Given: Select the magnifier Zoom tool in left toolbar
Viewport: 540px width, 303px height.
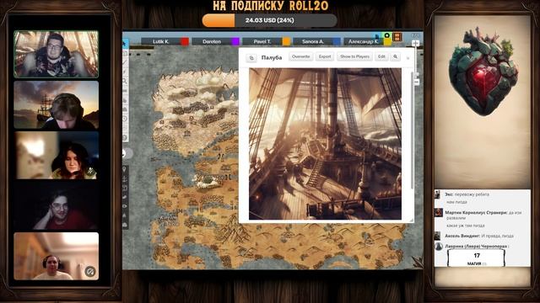Looking at the screenshot, I should (x=125, y=82).
